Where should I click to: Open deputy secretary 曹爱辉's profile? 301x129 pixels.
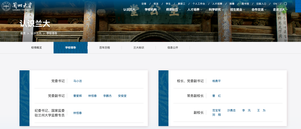[x=77, y=96]
